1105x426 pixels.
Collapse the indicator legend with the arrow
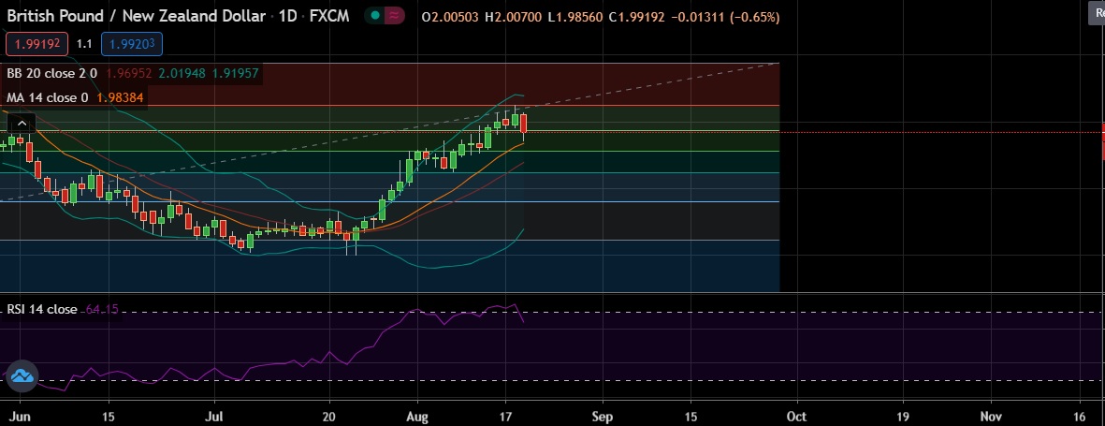pyautogui.click(x=22, y=124)
